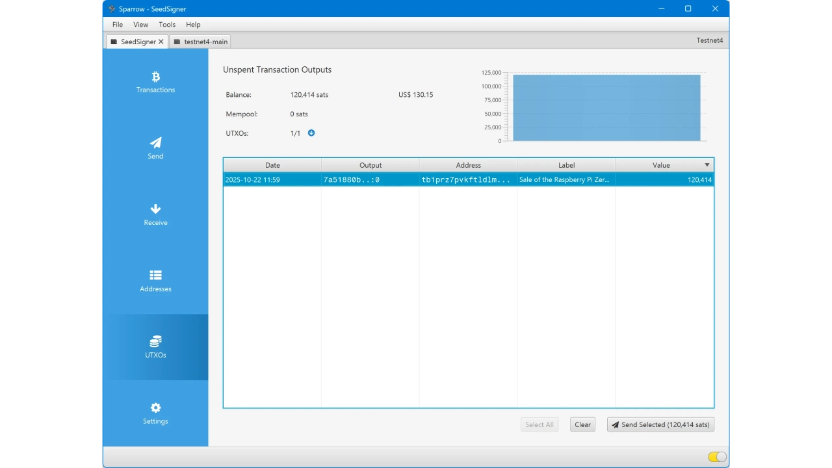Click the Send paper plane icon
832x468 pixels.
coord(155,143)
